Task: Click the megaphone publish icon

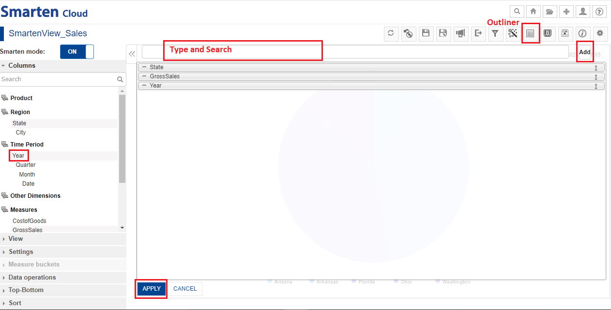Action: (x=461, y=33)
